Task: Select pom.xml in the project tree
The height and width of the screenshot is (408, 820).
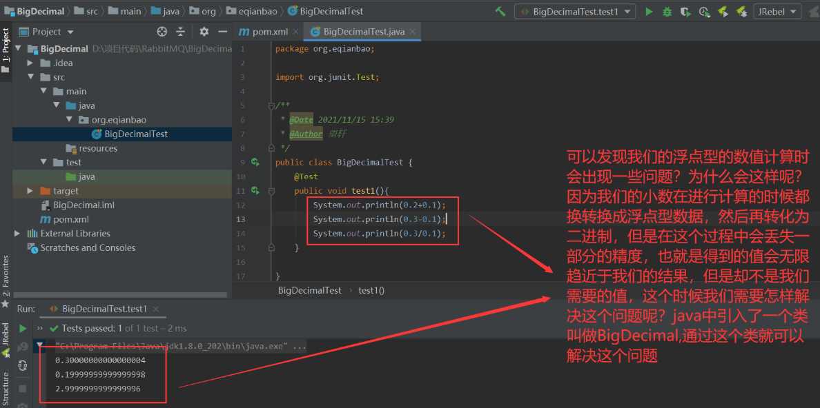Action: click(65, 219)
